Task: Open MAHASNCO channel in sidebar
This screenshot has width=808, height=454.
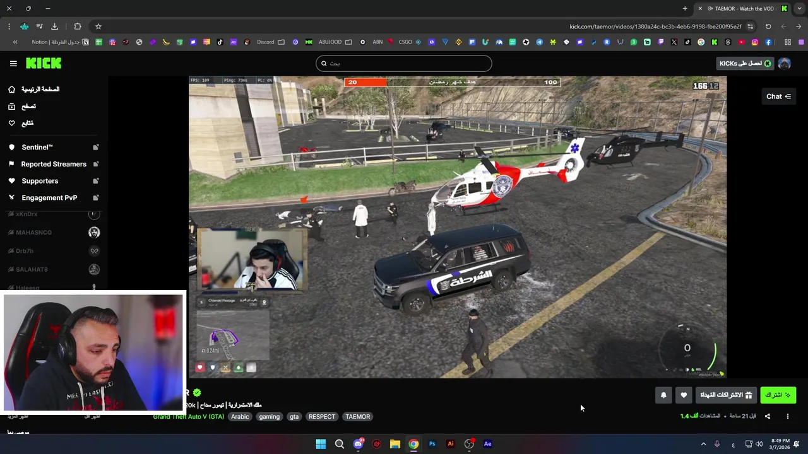Action: tap(53, 233)
